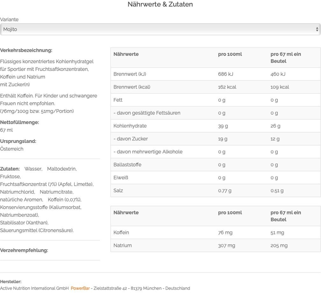The width and height of the screenshot is (321, 293).
Task: Click the Verzehrempfehlung heading
Action: pyautogui.click(x=24, y=250)
